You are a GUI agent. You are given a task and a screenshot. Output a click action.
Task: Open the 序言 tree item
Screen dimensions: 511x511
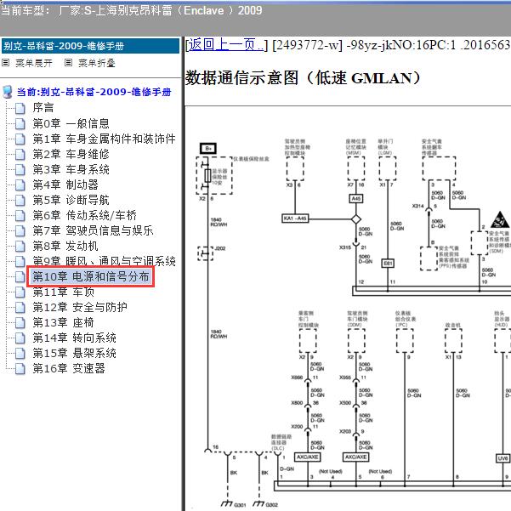(43, 107)
